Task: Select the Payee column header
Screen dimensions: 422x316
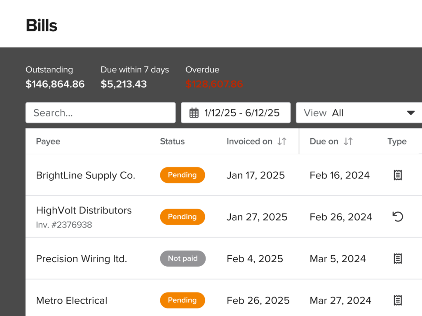Action: pos(48,141)
